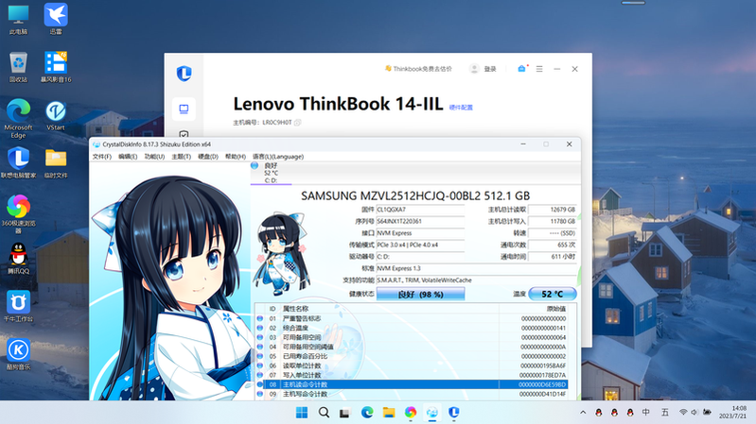Open Edge from the taskbar
This screenshot has height=424, width=756.
click(x=367, y=413)
